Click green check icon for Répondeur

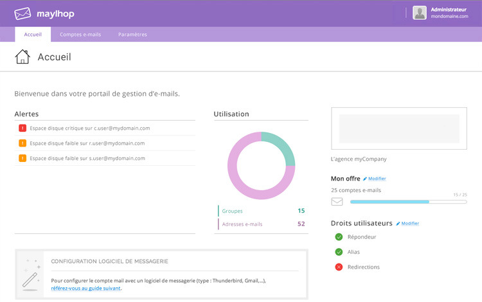click(339, 237)
